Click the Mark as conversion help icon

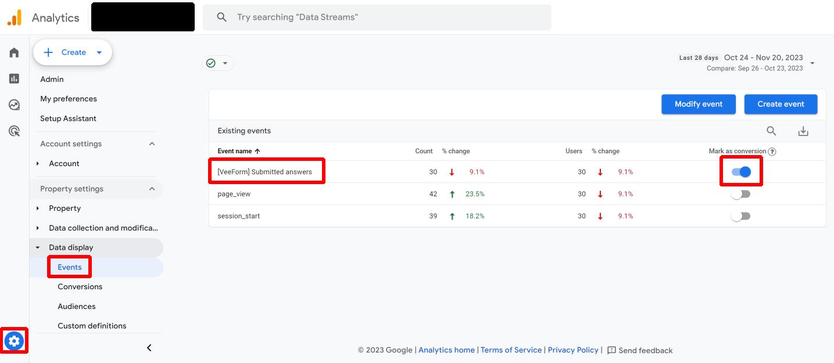coord(772,152)
